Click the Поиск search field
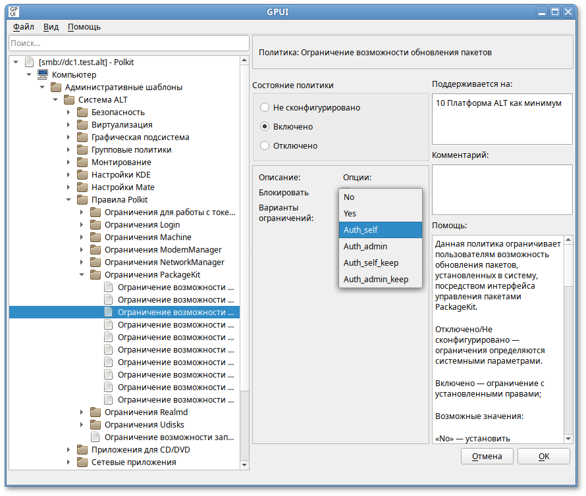Image resolution: width=586 pixels, height=496 pixels. click(125, 43)
